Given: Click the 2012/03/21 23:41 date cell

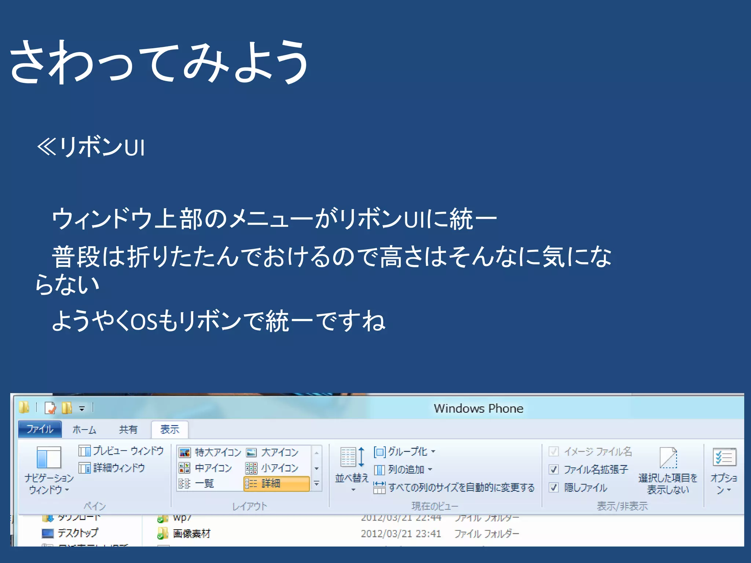Looking at the screenshot, I should (401, 534).
